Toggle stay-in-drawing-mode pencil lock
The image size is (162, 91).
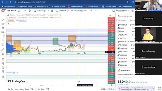click(3, 63)
